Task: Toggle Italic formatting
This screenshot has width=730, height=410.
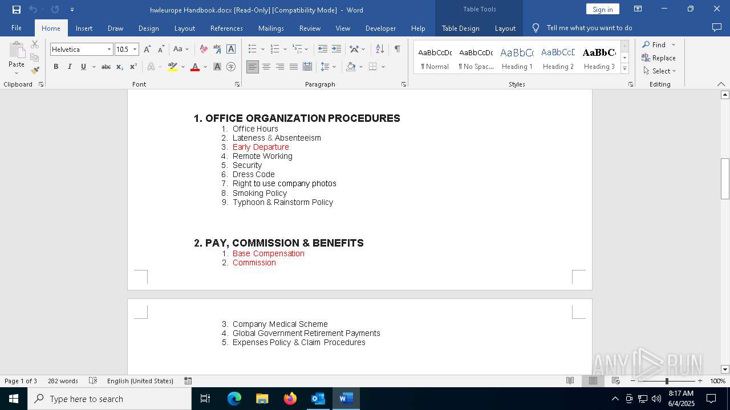Action: [70, 67]
